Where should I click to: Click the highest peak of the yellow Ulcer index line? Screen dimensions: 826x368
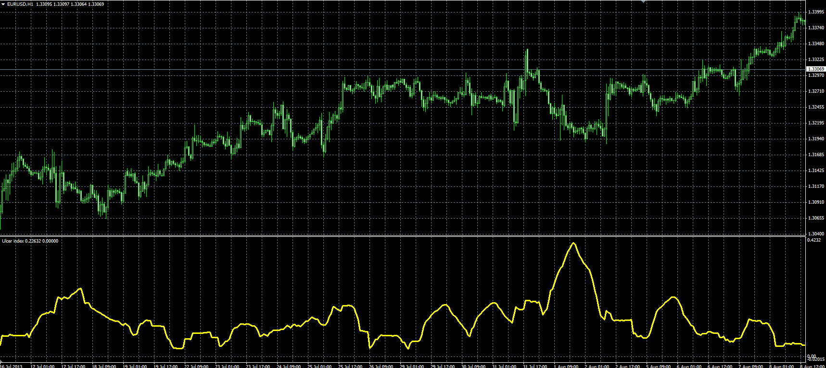(x=573, y=243)
